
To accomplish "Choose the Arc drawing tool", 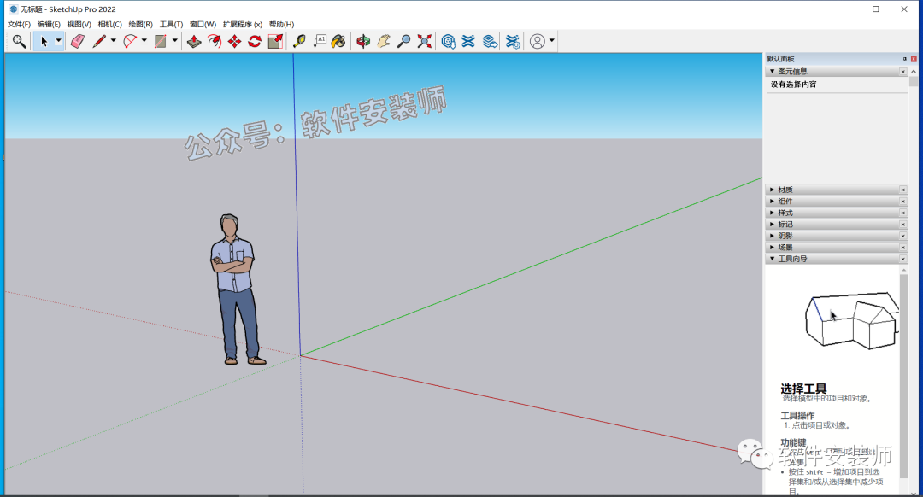I will click(x=130, y=41).
